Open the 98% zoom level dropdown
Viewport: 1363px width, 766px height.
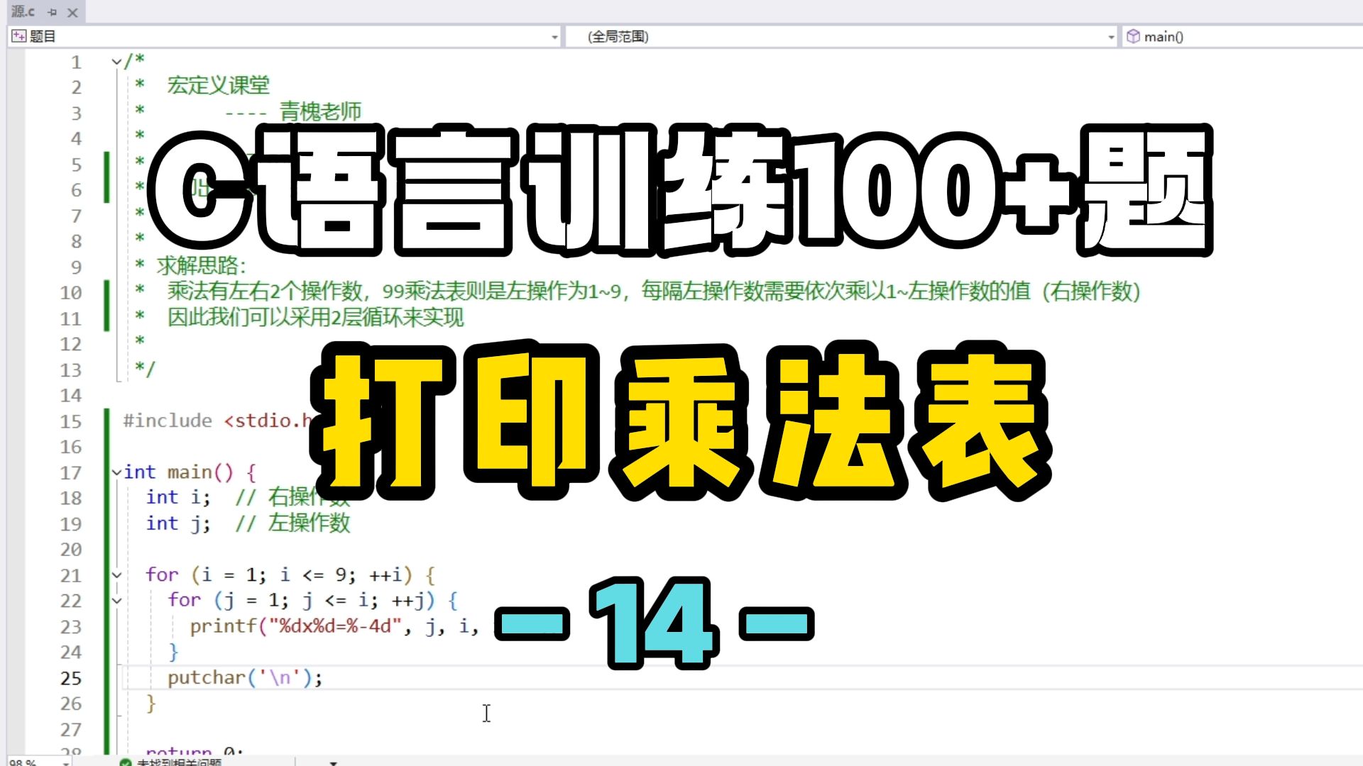(x=65, y=762)
